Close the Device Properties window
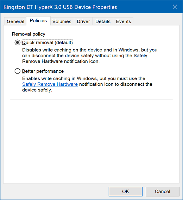 [175, 7]
